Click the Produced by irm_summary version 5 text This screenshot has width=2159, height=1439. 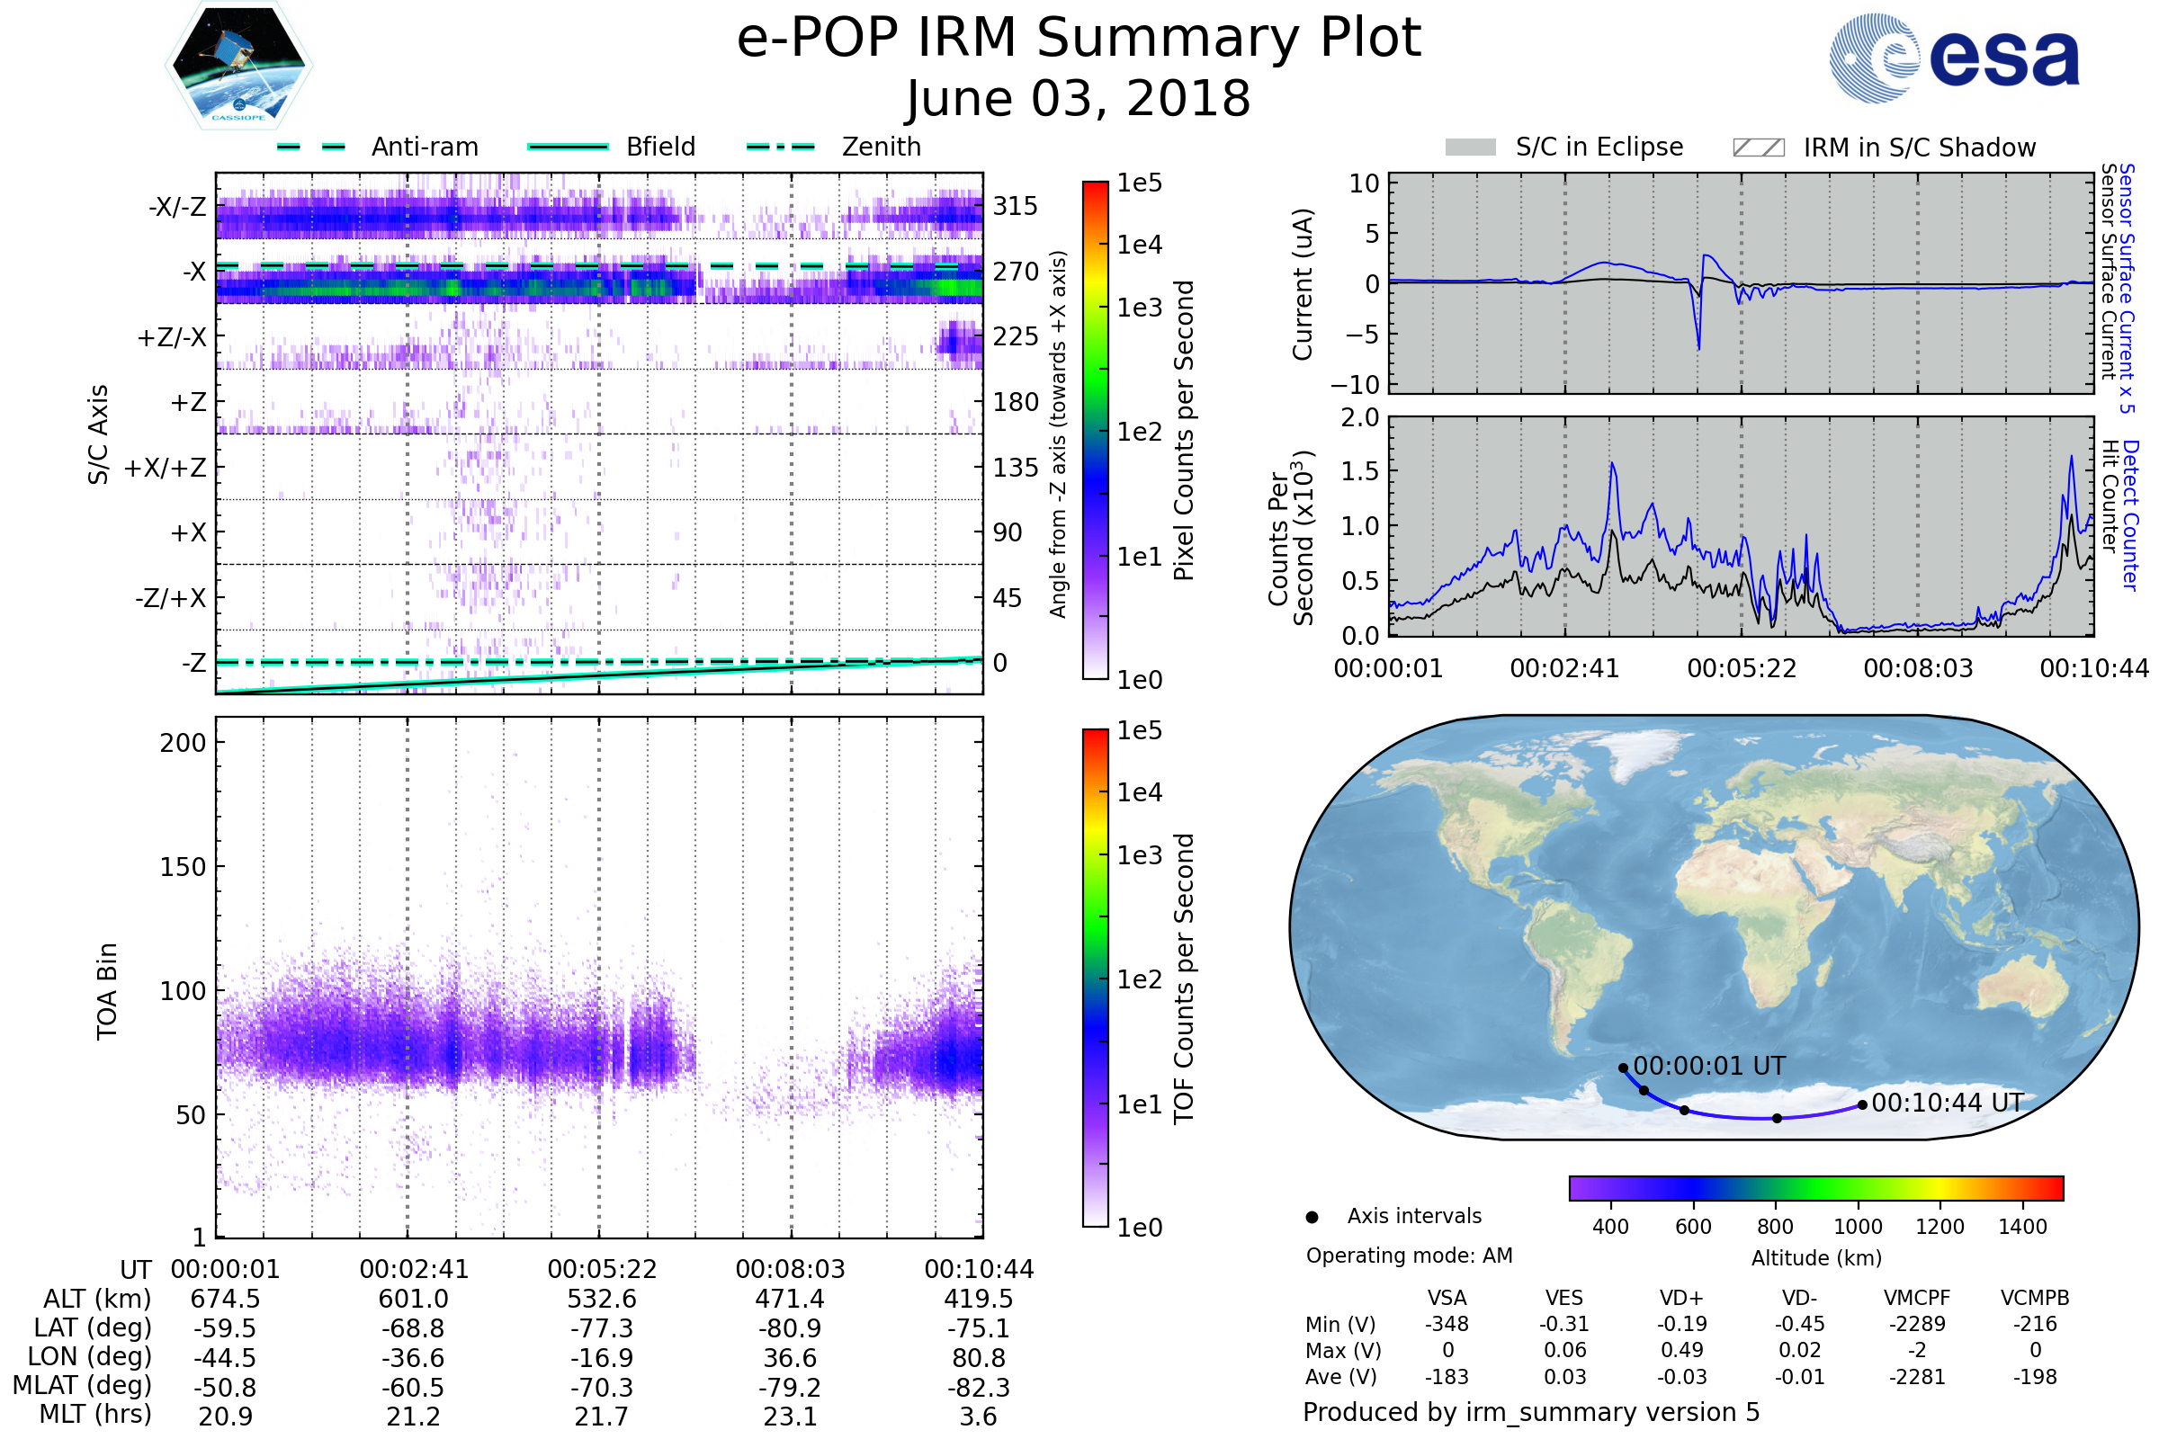(1530, 1411)
